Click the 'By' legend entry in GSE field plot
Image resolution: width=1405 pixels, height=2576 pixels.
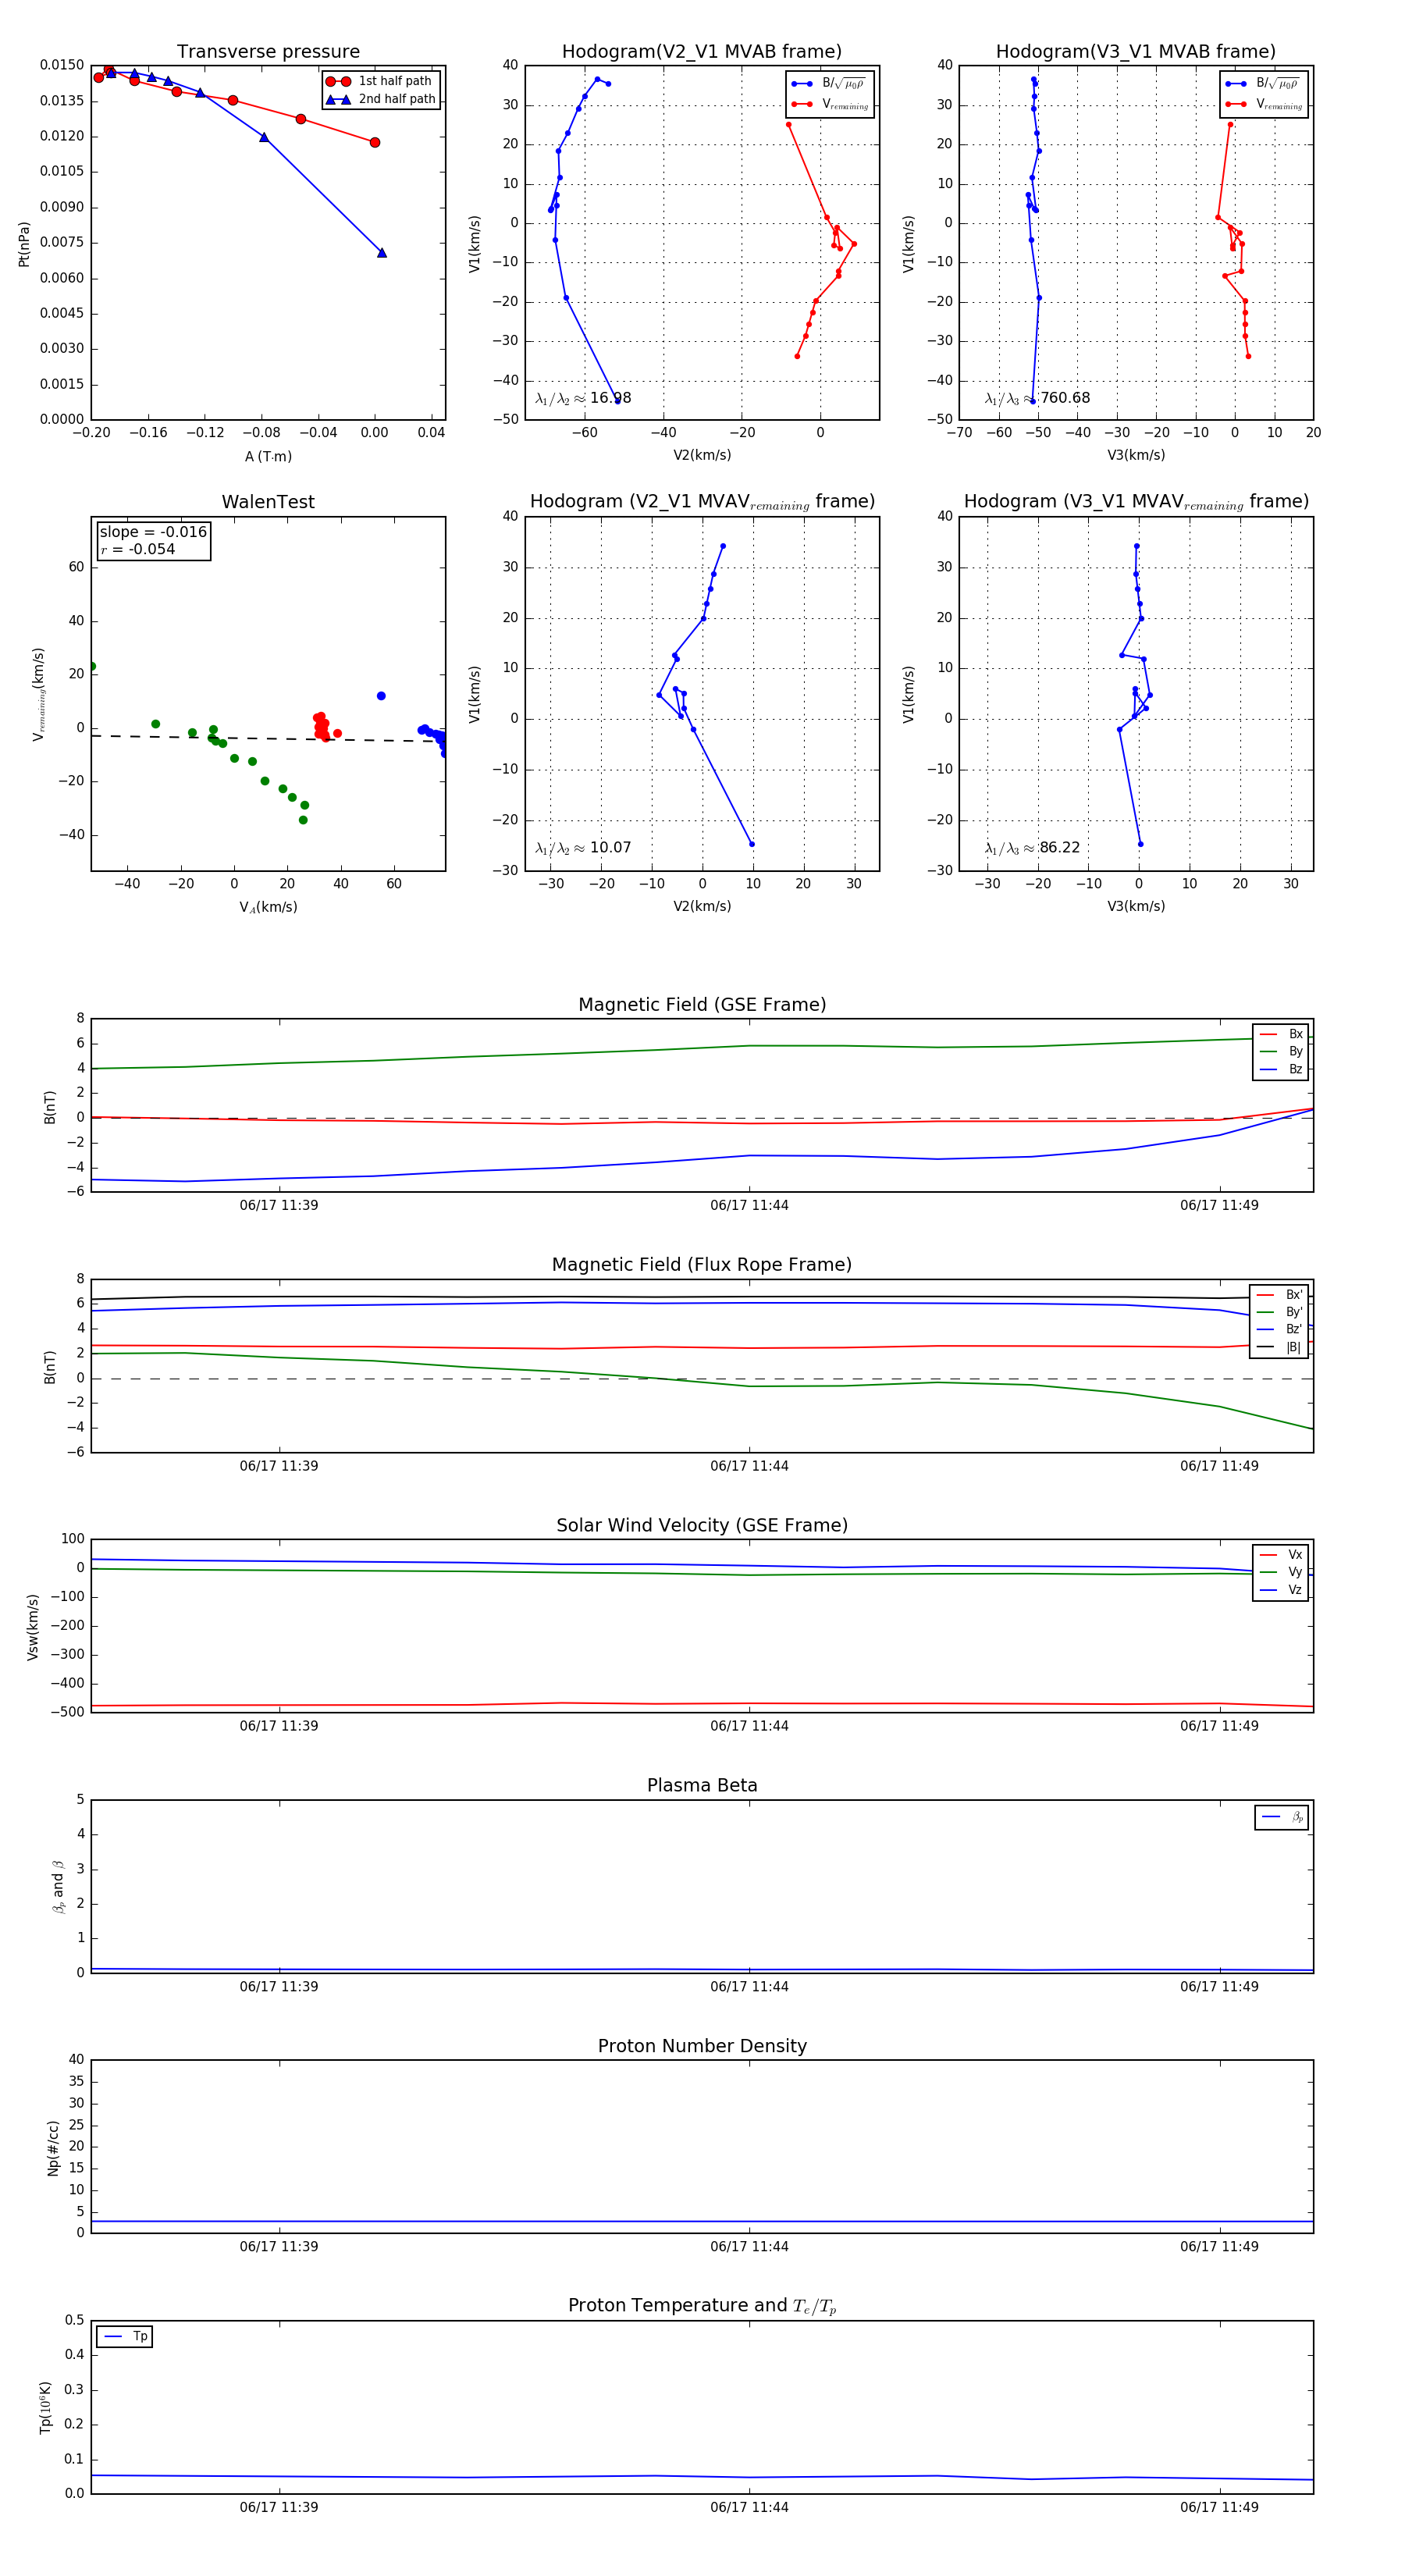point(1281,1051)
